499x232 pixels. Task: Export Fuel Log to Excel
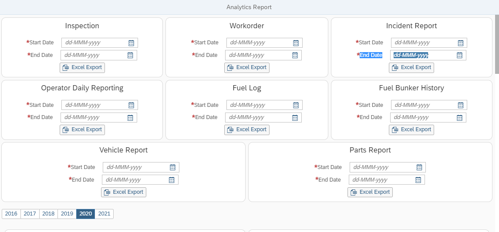[x=246, y=130]
